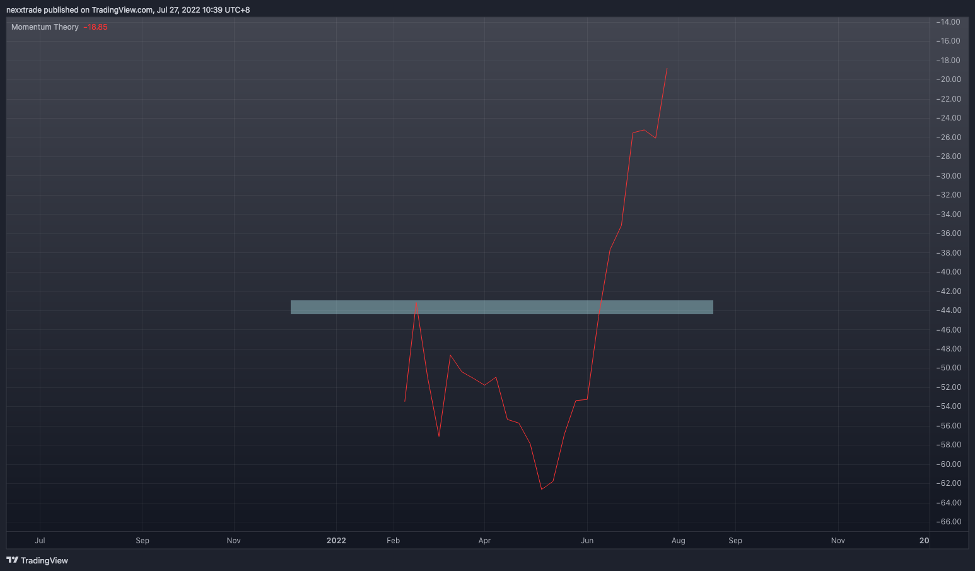This screenshot has height=571, width=975.
Task: Click the -18.00 price axis label
Action: pyautogui.click(x=949, y=61)
